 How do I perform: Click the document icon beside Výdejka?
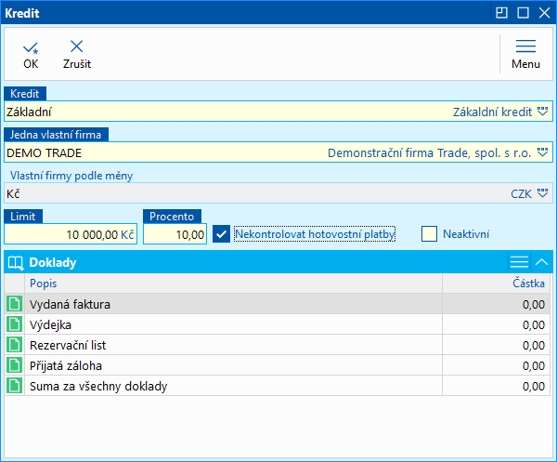click(15, 324)
